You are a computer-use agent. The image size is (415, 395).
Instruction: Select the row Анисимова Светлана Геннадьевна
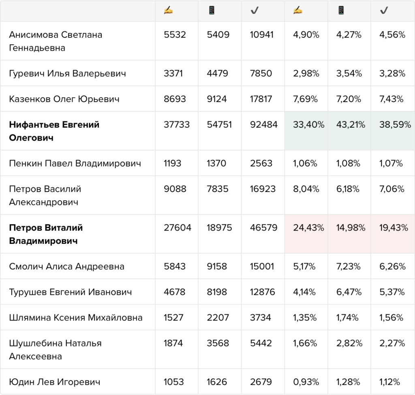pos(207,41)
